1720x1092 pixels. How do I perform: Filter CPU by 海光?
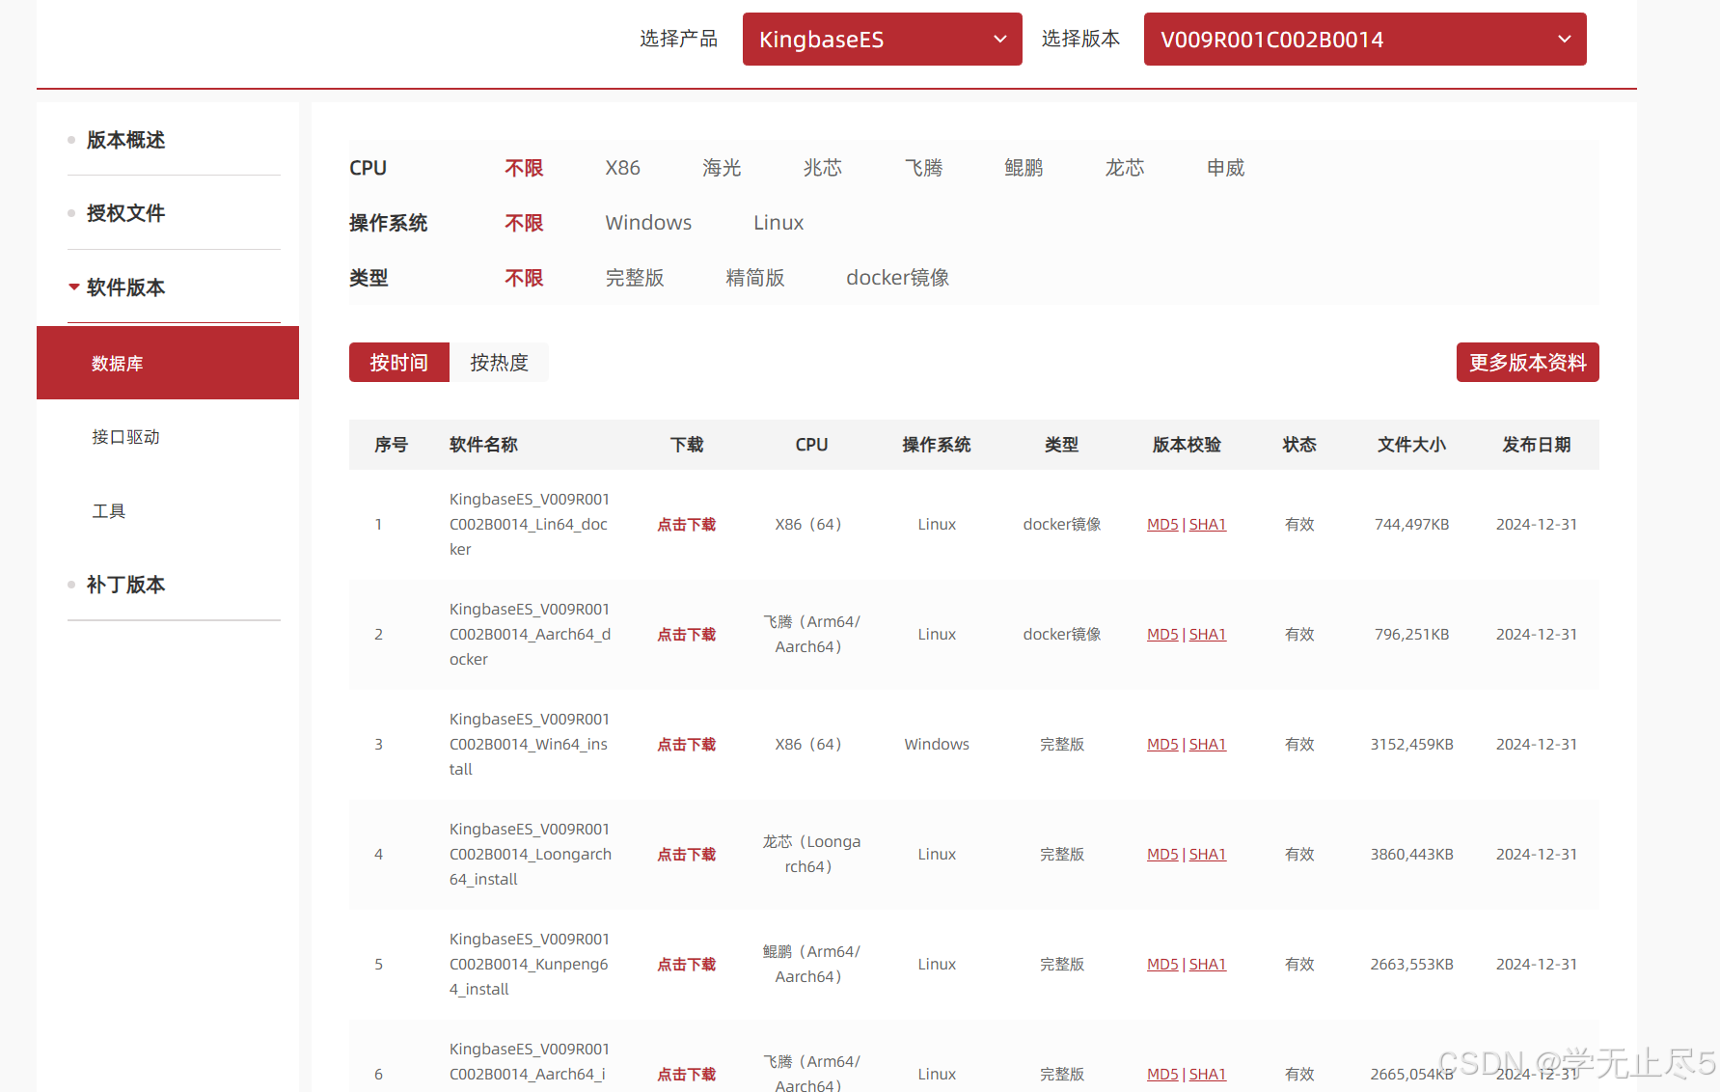pos(722,168)
